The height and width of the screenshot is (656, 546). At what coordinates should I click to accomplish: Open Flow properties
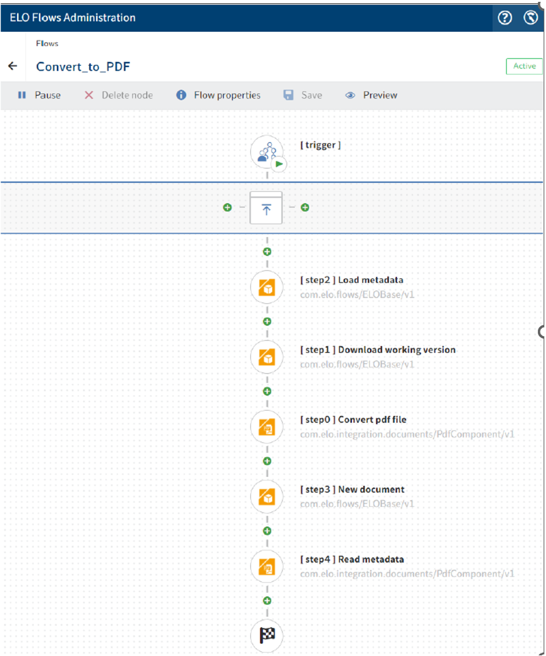(218, 95)
